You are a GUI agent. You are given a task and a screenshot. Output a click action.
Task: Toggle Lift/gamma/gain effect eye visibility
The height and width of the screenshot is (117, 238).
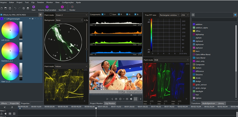pyautogui.click(x=30, y=19)
